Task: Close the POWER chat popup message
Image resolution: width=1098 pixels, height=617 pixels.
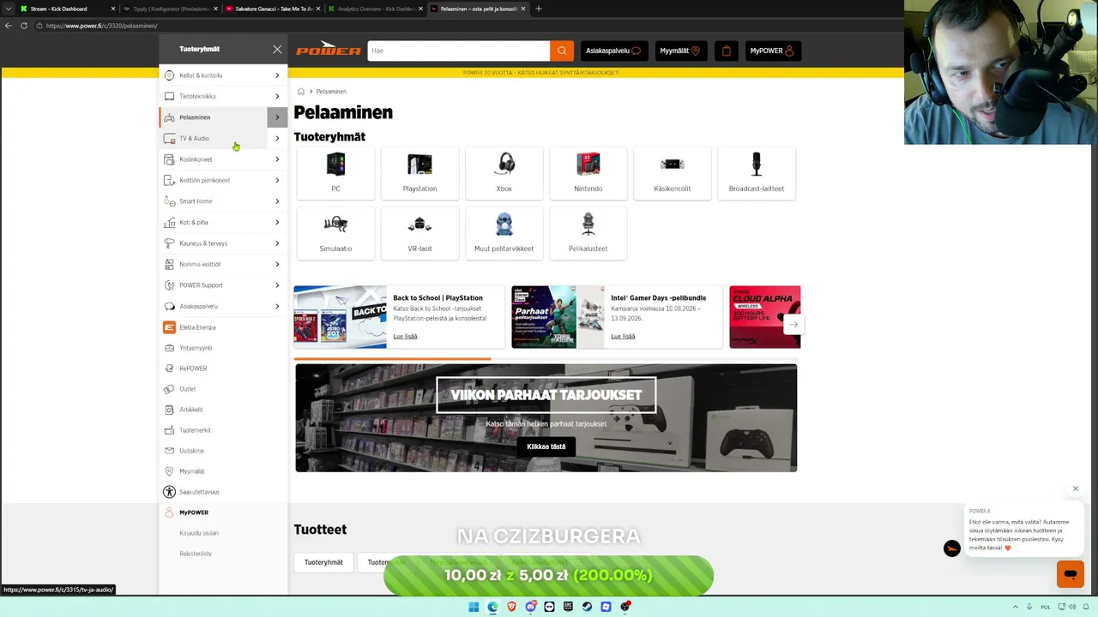Action: point(1075,488)
